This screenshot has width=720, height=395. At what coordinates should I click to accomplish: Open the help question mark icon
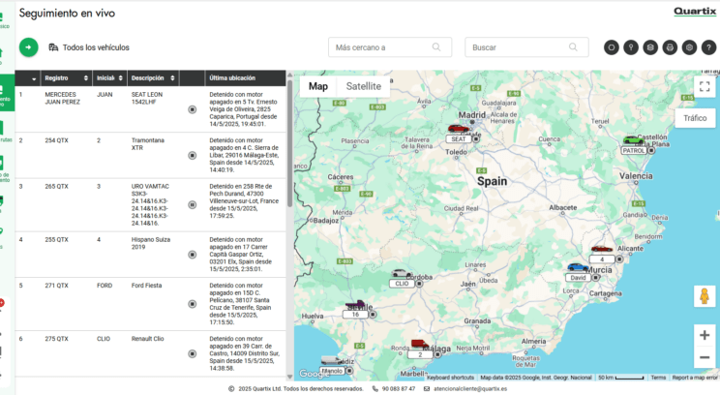(x=709, y=47)
